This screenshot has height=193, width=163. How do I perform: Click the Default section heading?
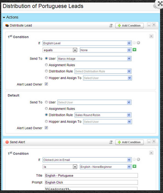14,95
